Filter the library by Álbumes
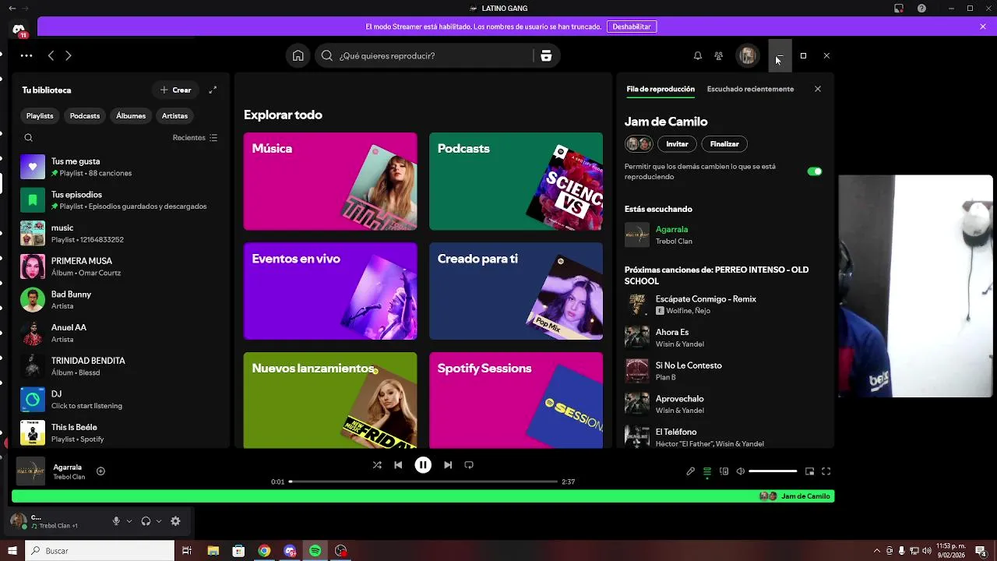Screen dimensions: 997x561 [x=131, y=115]
